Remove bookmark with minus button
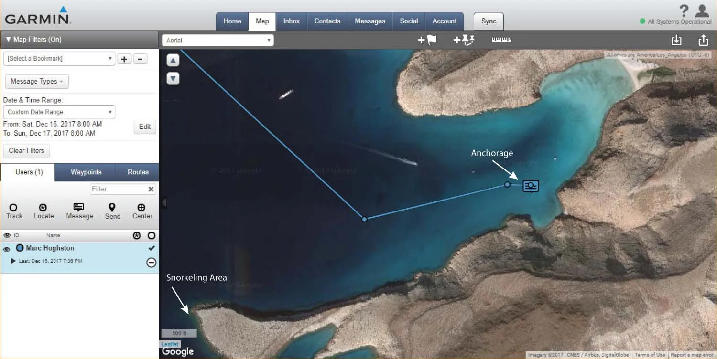The height and width of the screenshot is (359, 717). (140, 59)
